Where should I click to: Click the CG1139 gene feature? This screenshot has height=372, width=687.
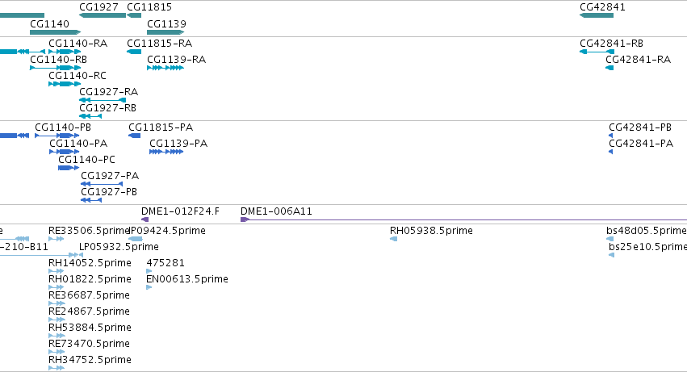(165, 32)
